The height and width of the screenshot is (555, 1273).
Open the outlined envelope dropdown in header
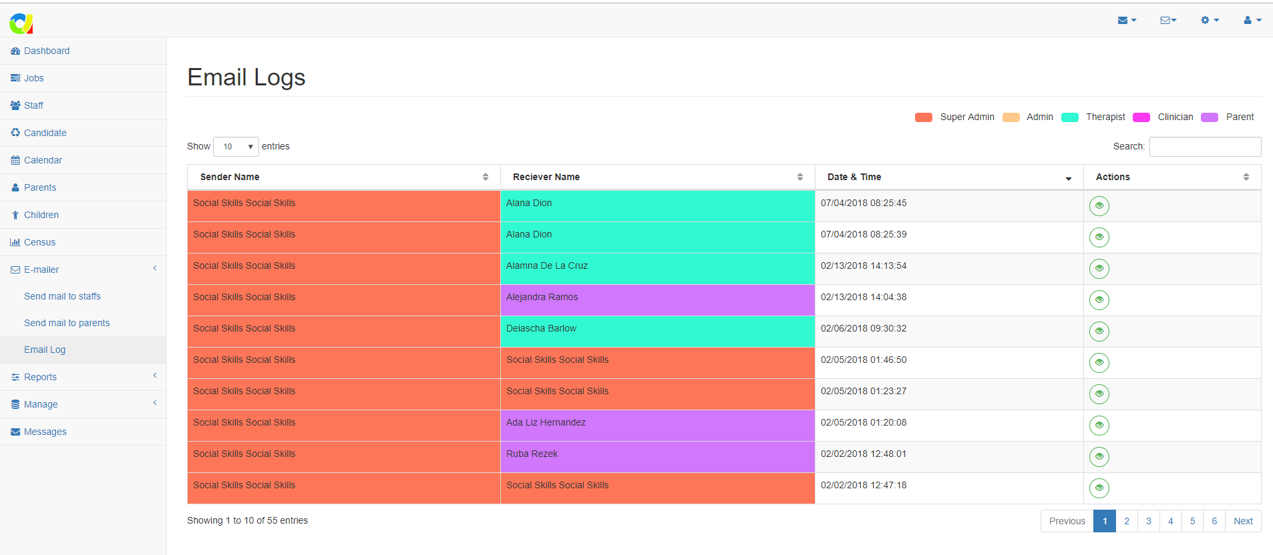1168,20
